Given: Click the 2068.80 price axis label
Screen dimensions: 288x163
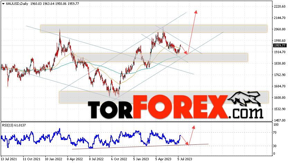Looking at the screenshot, I should pos(280,29).
